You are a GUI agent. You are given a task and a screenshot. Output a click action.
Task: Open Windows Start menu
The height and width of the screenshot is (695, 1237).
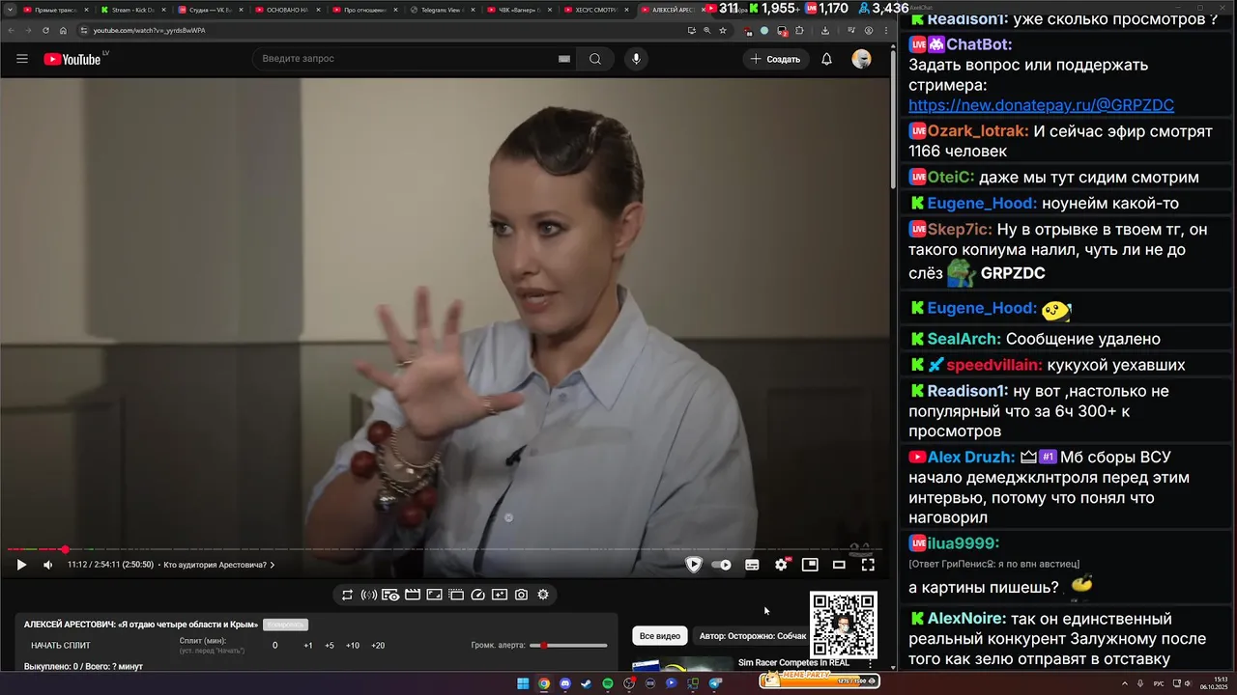[x=523, y=683]
